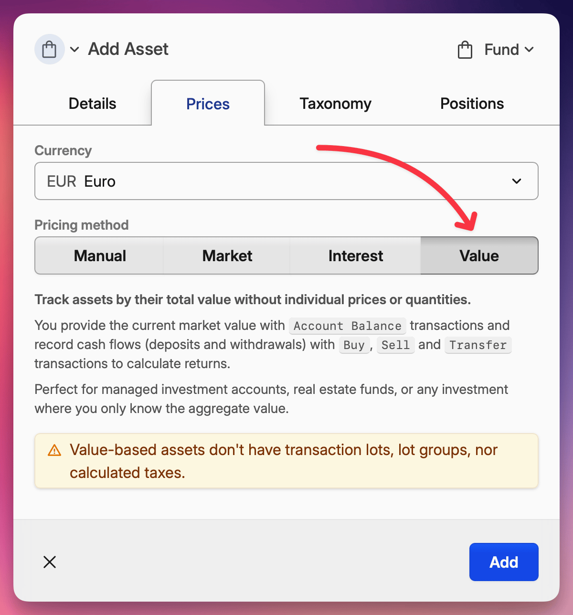Click the shopping bag asset icon
The height and width of the screenshot is (615, 573).
pyautogui.click(x=49, y=49)
